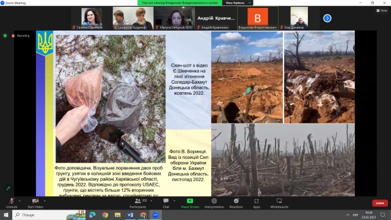The width and height of the screenshot is (391, 220).
Task: Select the Liudmyla Tsyganok video thumbnail
Action: tap(133, 18)
